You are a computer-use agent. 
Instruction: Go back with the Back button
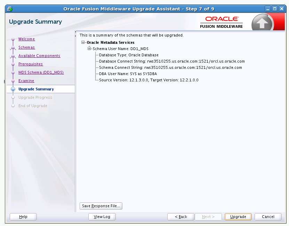[181, 217]
